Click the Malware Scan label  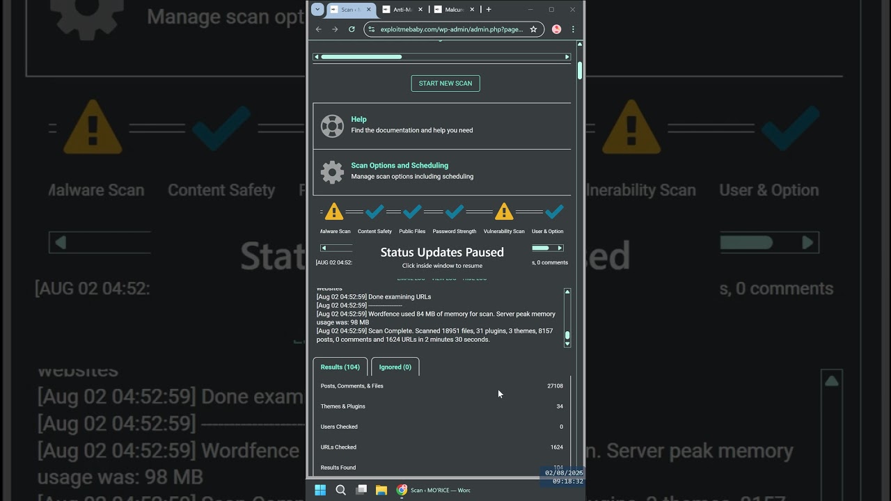coord(335,231)
